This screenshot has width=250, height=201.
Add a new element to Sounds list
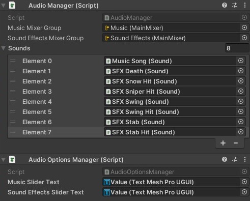[x=223, y=143]
